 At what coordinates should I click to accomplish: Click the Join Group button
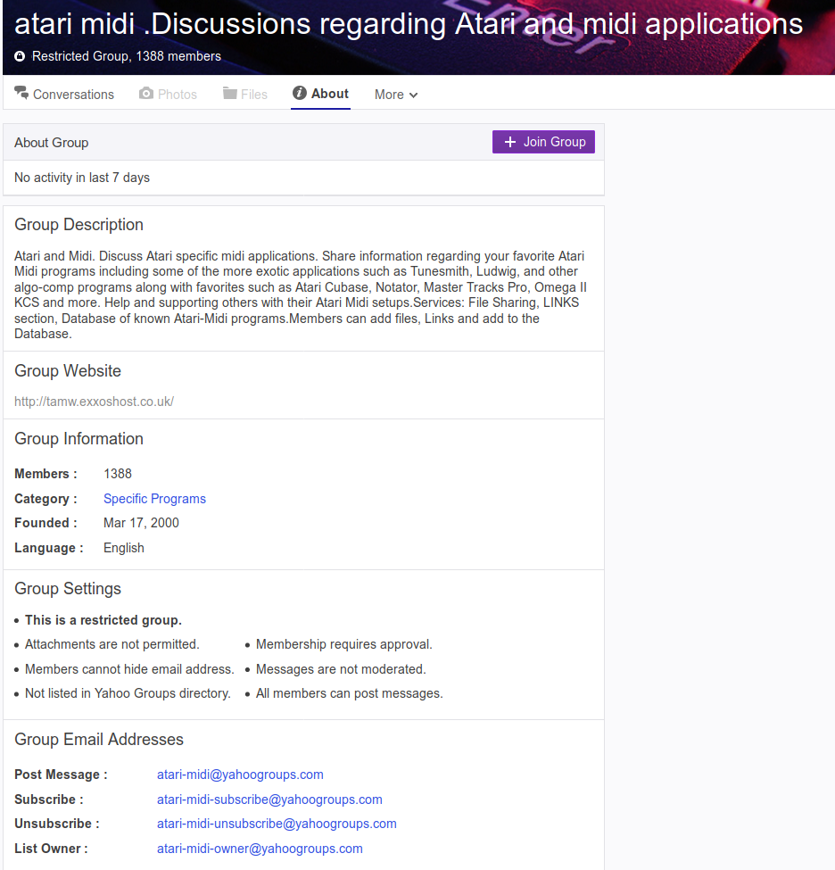(x=543, y=142)
